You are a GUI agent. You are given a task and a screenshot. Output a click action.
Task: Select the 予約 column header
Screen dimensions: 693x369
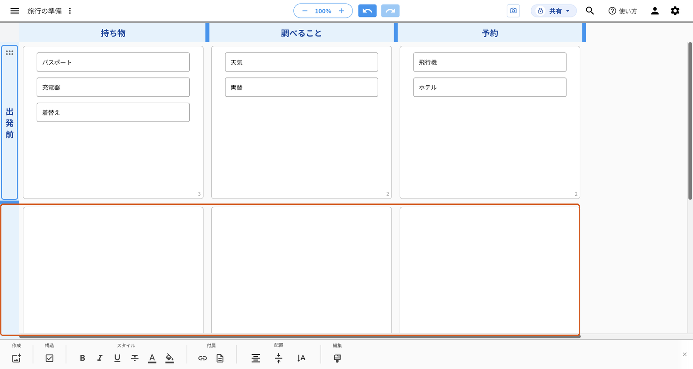tap(490, 33)
